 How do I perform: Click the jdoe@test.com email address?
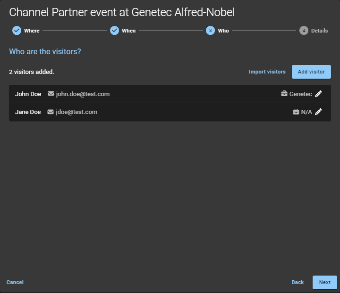76,112
